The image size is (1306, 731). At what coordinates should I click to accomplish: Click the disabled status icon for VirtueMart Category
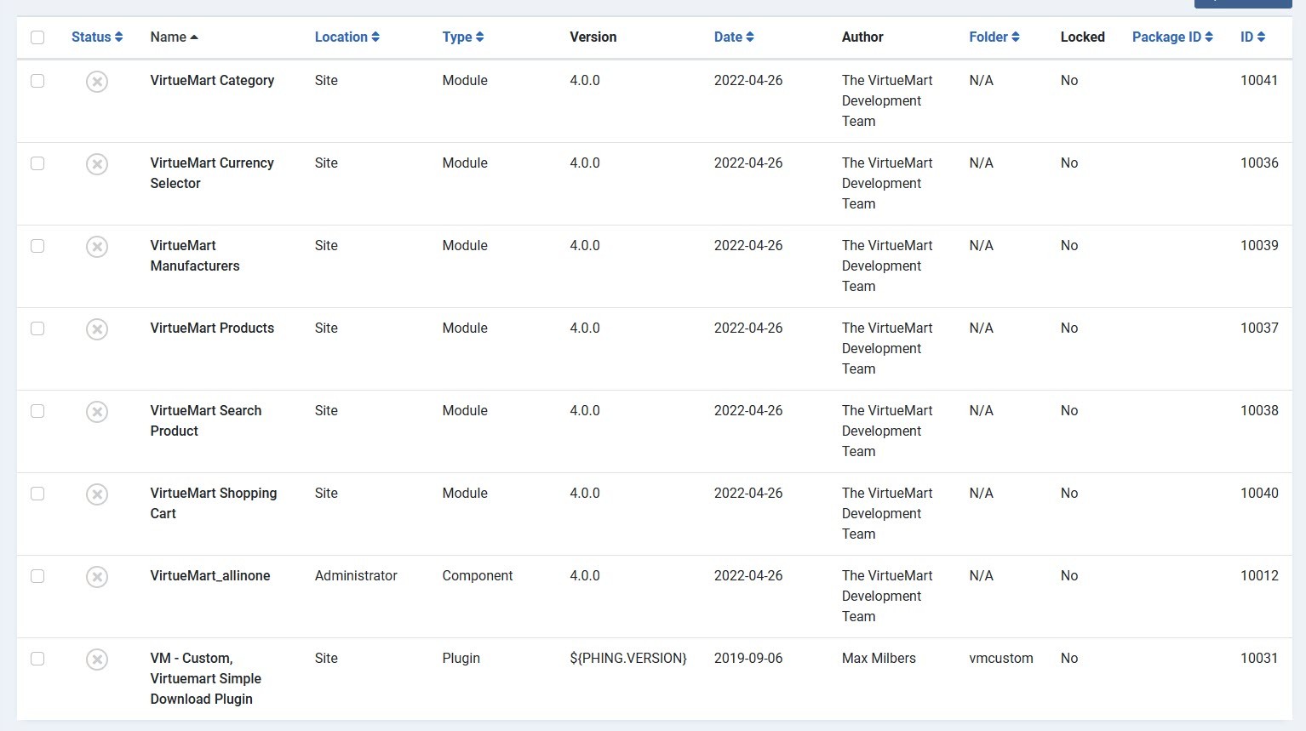[x=97, y=82]
